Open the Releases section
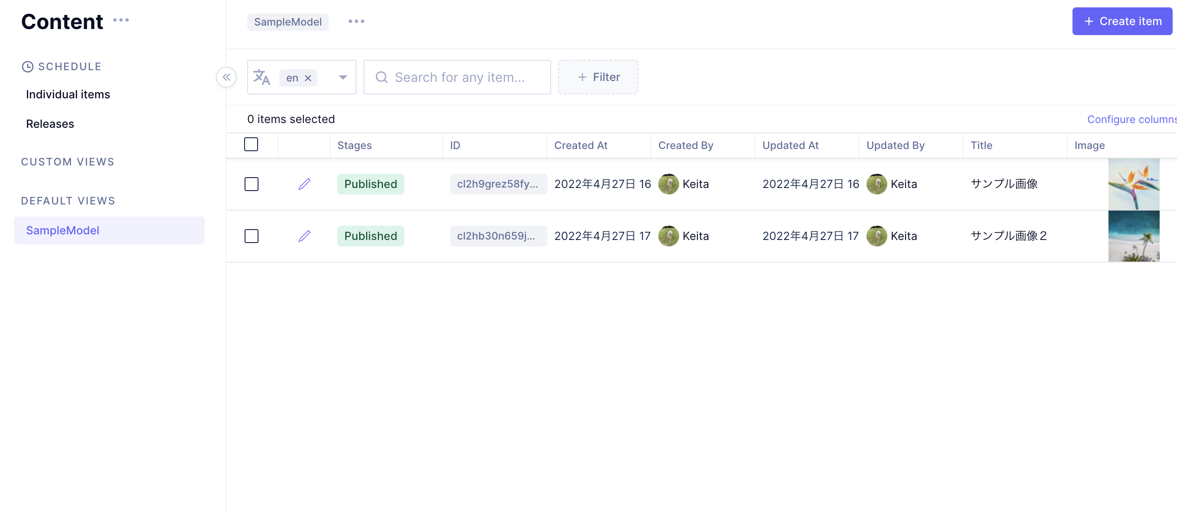This screenshot has height=512, width=1177. point(50,123)
